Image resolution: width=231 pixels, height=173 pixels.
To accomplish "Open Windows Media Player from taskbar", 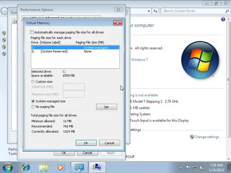I will click(61, 168).
